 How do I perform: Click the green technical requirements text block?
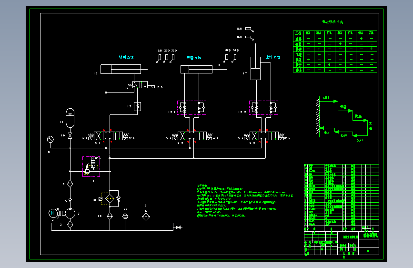(x=245, y=201)
